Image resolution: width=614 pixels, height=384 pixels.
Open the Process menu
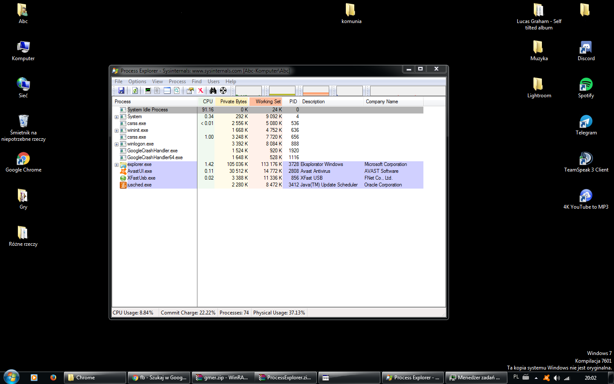point(177,81)
